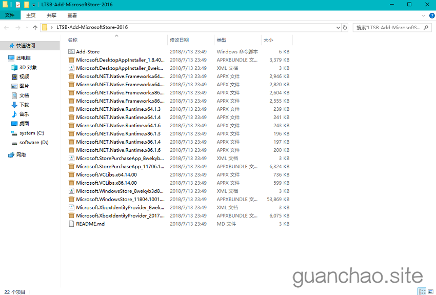The width and height of the screenshot is (436, 295).
Task: Click the up one level arrow icon
Action: pos(35,27)
